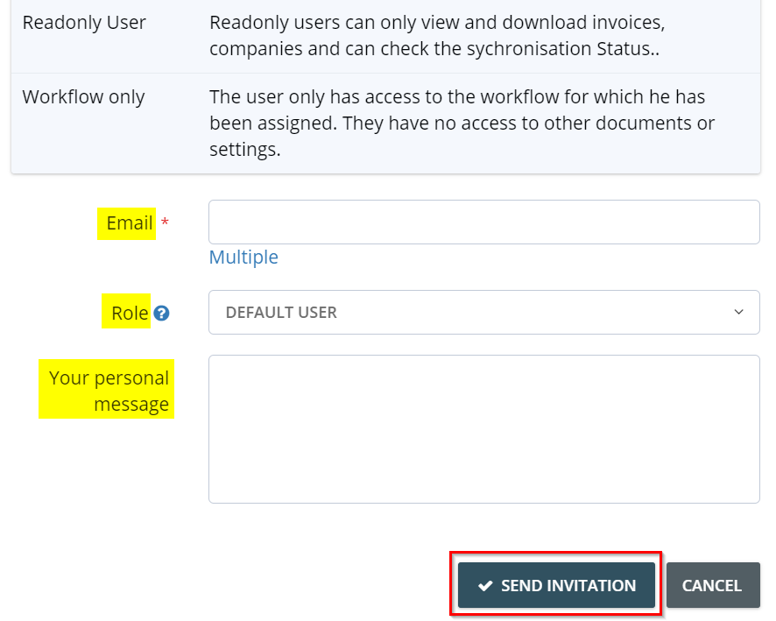Viewport: 776px width, 621px height.
Task: Click the 'Your personal message' label
Action: [x=109, y=391]
